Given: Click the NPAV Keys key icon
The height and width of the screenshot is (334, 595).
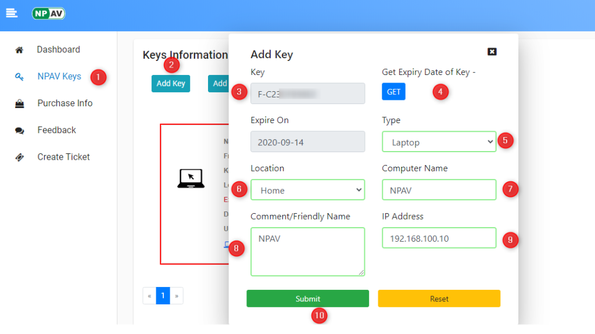Looking at the screenshot, I should (x=19, y=77).
